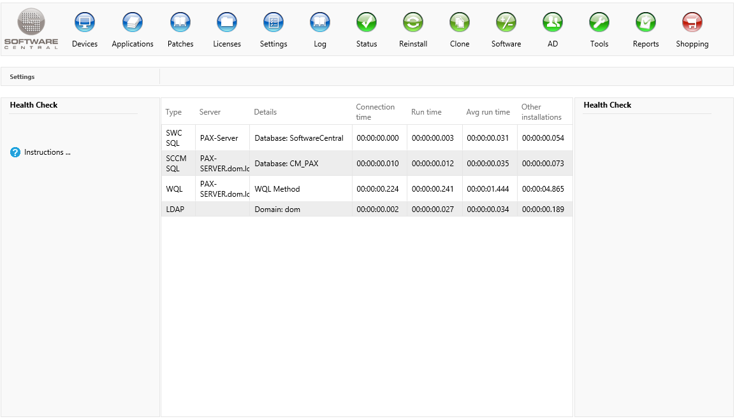Launch the Clone tool icon

460,23
